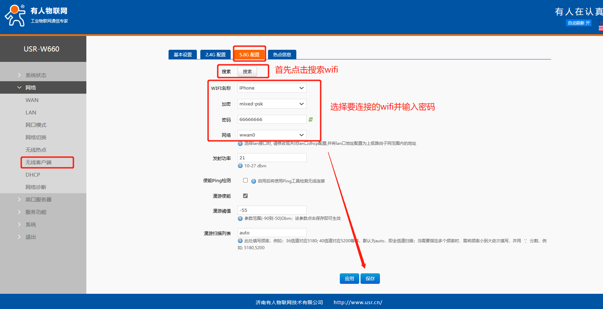
Task: Click the info icon next to Ping检测 description
Action: pyautogui.click(x=253, y=181)
